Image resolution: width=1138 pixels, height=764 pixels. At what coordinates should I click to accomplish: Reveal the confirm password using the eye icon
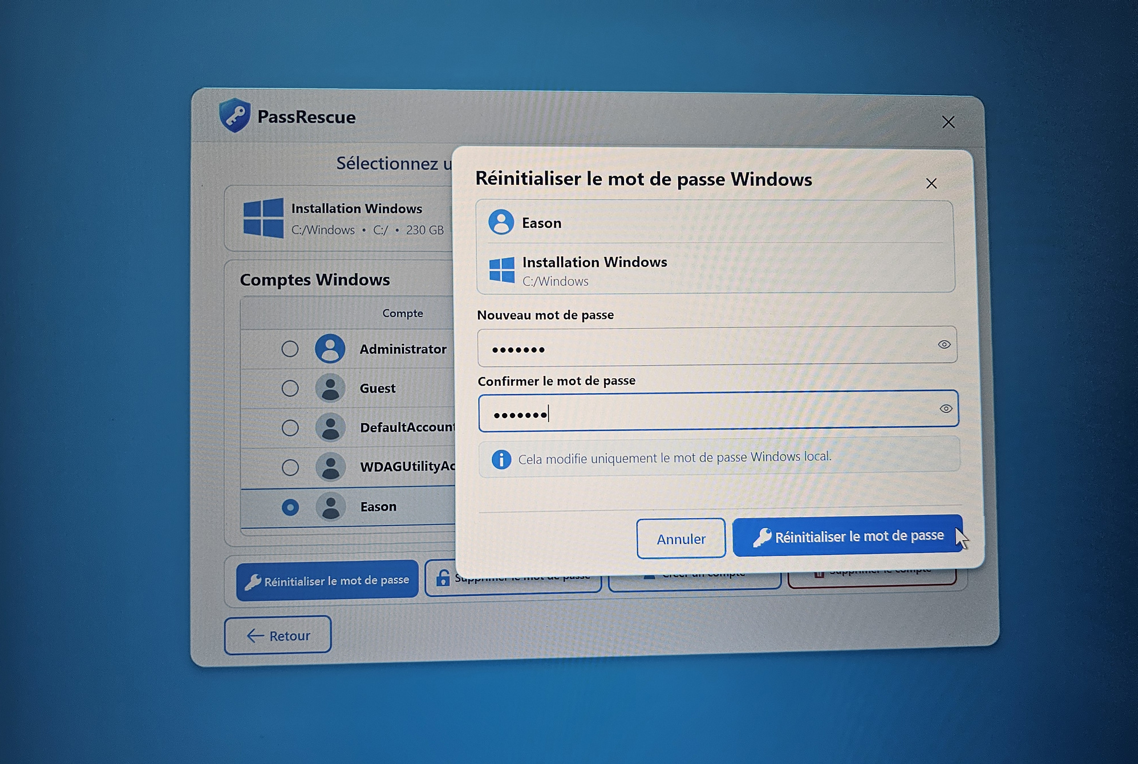coord(946,409)
